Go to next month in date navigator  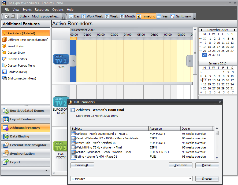coord(235,30)
